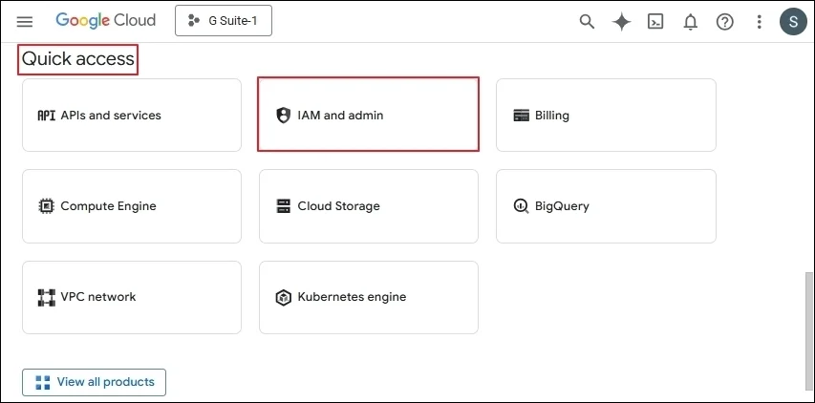Open the help question mark icon
Screen dimensions: 815x403
pos(724,22)
